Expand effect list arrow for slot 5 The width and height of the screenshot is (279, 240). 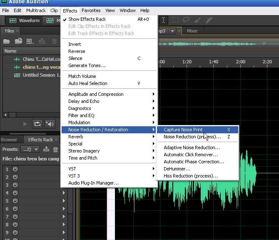(x=64, y=201)
